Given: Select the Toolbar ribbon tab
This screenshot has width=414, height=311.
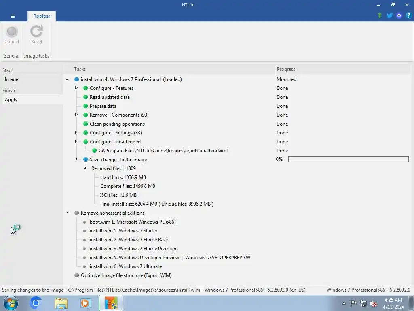Looking at the screenshot, I should tap(42, 16).
